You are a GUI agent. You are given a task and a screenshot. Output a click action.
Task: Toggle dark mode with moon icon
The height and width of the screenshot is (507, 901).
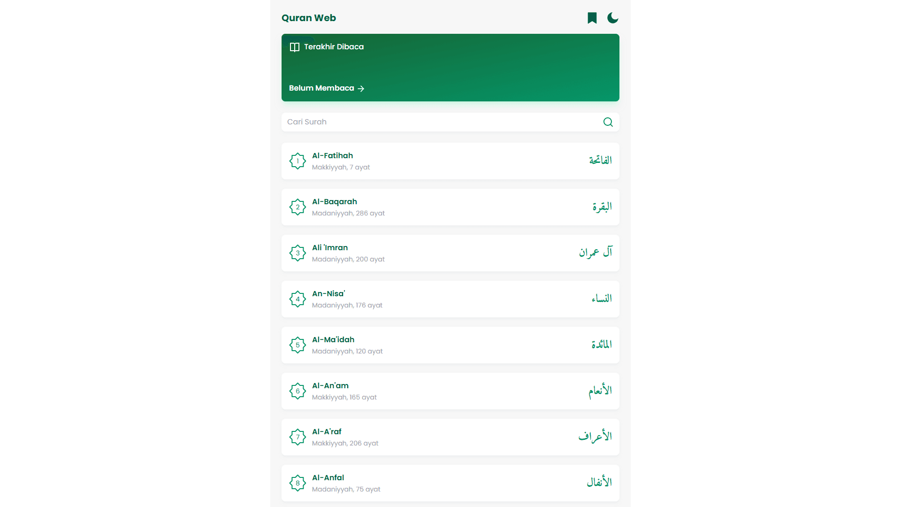(x=613, y=18)
